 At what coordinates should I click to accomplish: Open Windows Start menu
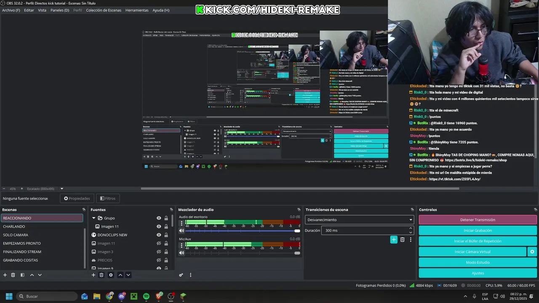click(9, 296)
